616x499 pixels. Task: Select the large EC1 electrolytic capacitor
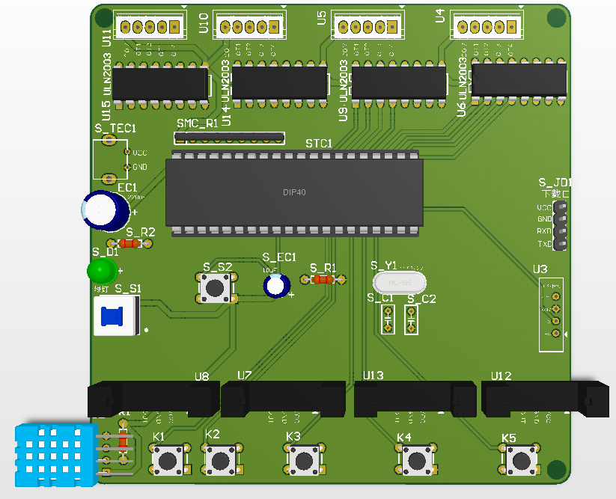pos(106,210)
